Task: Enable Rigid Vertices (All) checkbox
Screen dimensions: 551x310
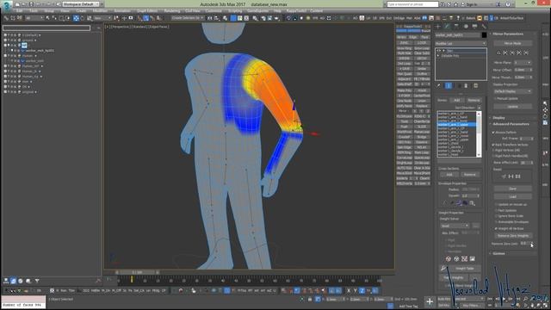Action: tap(493, 150)
